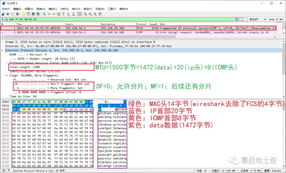
Task: Open the 帮助(H) menu
Action: [124, 9]
